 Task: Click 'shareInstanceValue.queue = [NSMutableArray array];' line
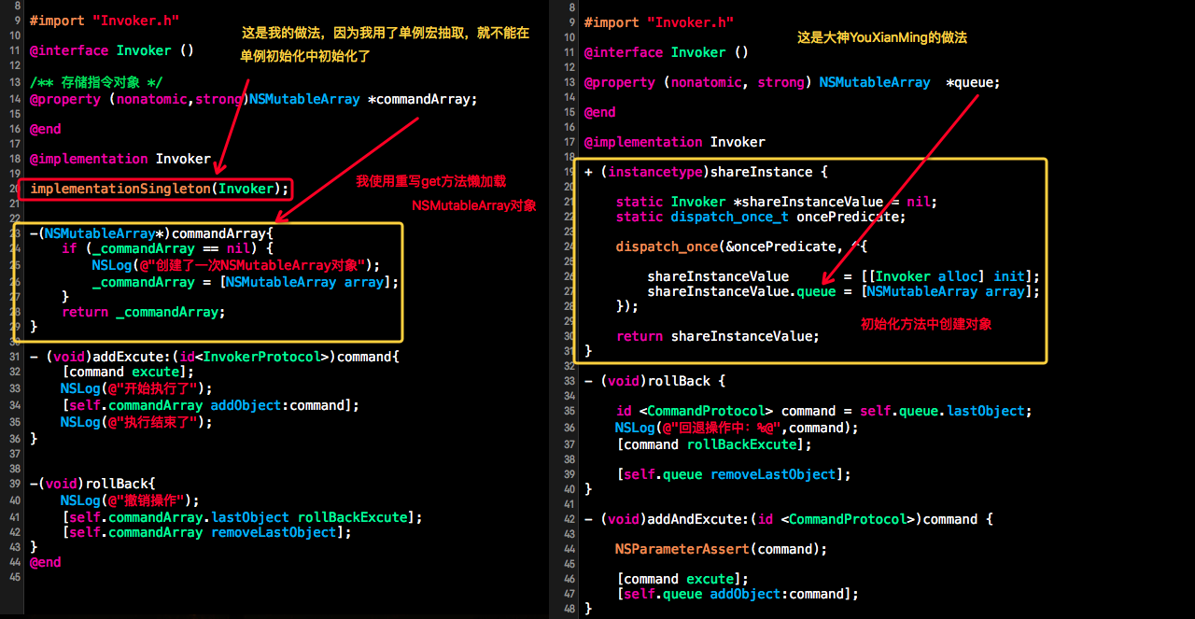(843, 291)
